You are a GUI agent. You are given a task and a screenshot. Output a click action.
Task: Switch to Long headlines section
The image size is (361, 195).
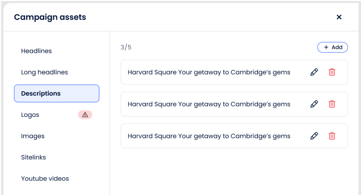tap(44, 72)
